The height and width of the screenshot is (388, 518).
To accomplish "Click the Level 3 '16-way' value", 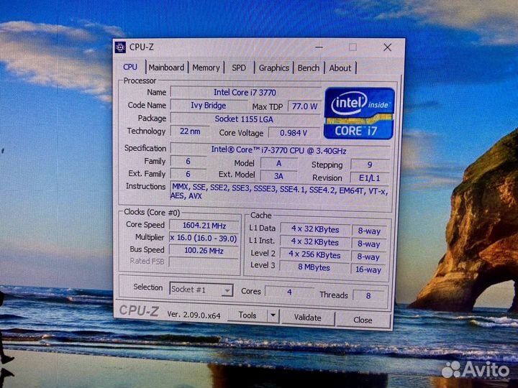I will coord(368,269).
